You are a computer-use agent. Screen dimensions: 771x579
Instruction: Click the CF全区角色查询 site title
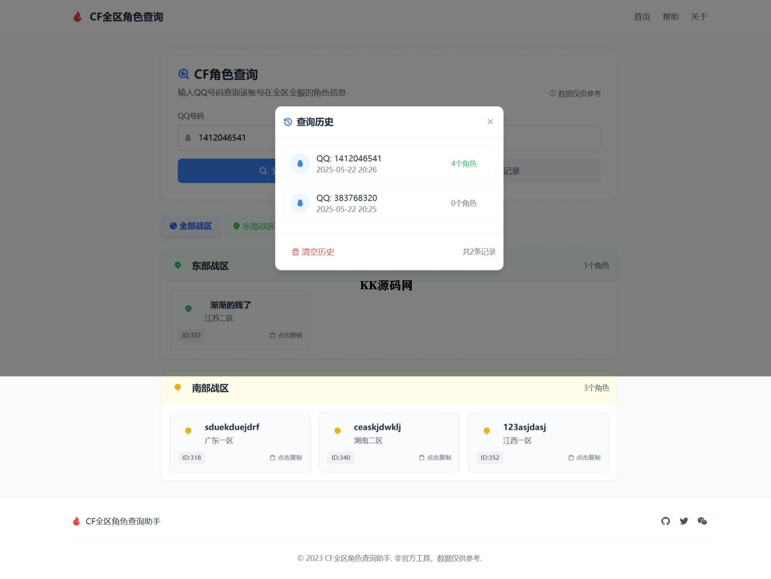click(126, 17)
